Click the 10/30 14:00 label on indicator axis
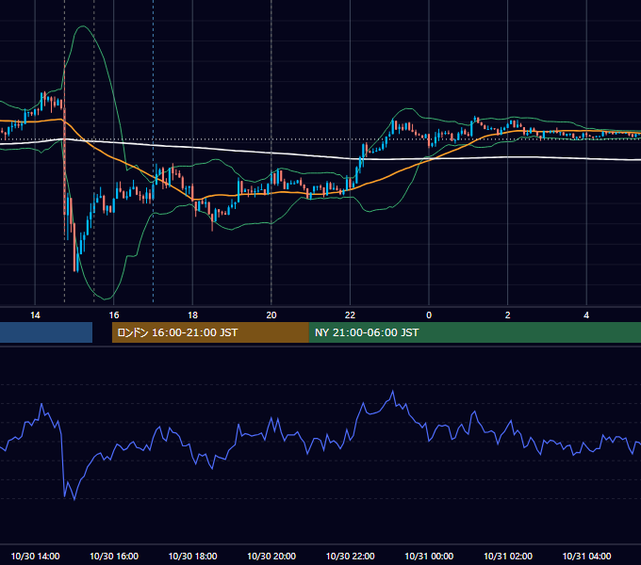 35,556
